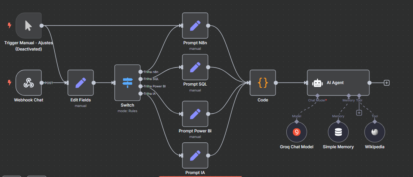The width and height of the screenshot is (413, 177).
Task: Click the "Code" node label
Action: pos(263,100)
